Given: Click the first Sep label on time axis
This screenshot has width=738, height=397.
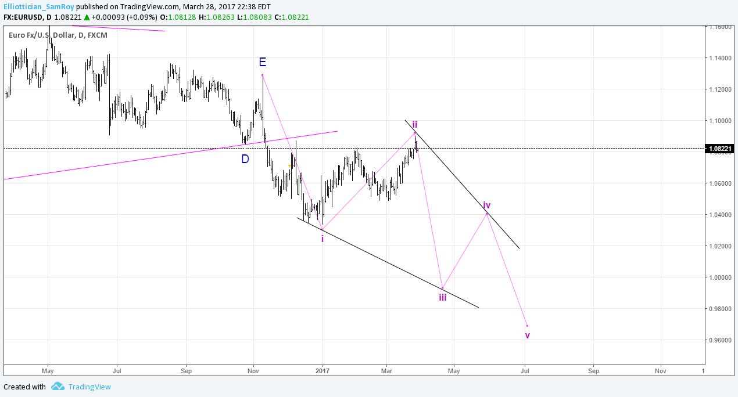Looking at the screenshot, I should (186, 370).
